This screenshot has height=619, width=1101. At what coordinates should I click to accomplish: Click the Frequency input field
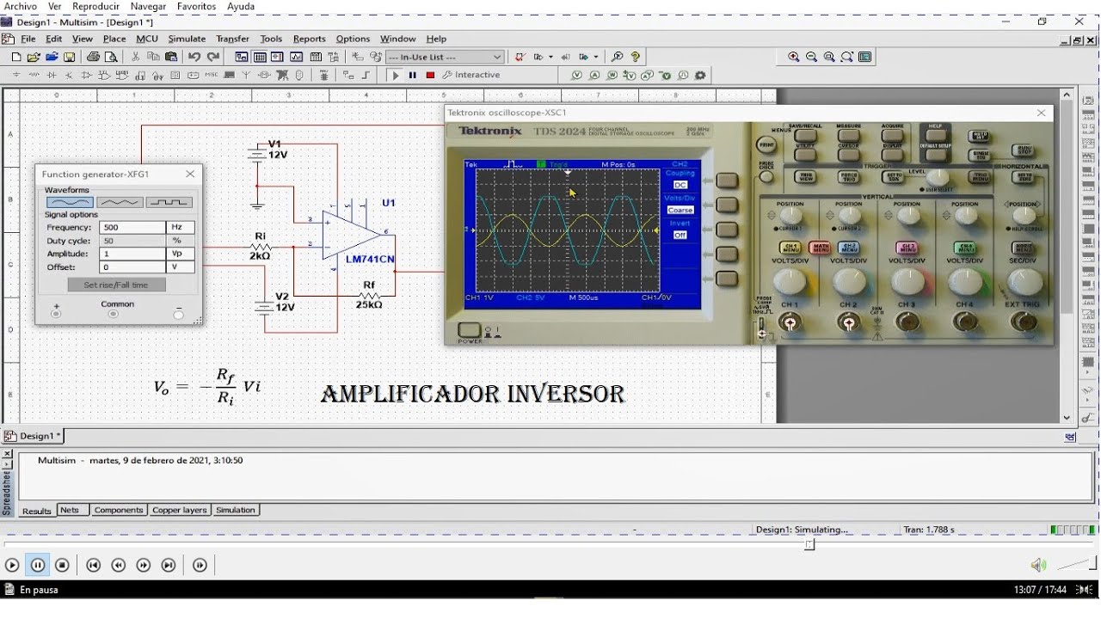click(132, 228)
